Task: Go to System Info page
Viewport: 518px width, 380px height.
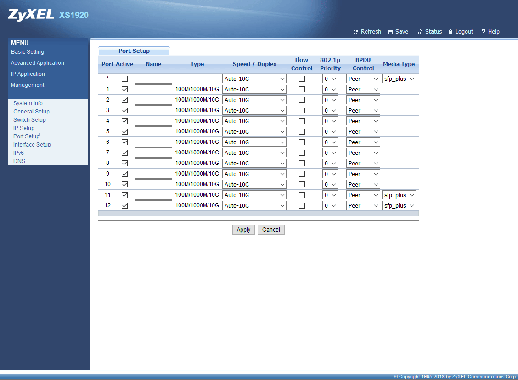Action: coord(28,103)
